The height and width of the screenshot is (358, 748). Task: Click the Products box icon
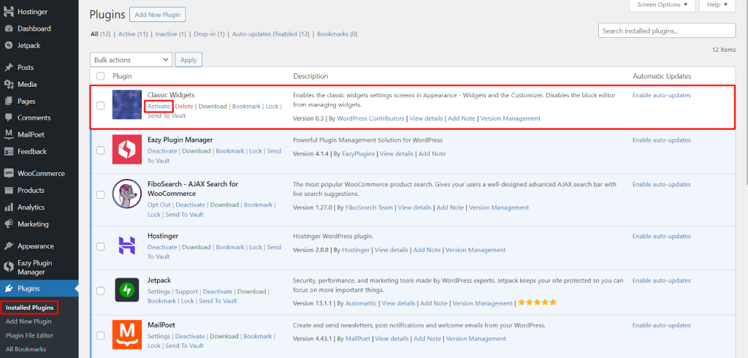click(x=9, y=190)
